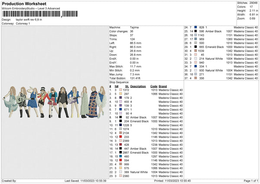Click the 'Description' column header
The height and width of the screenshot is (184, 260).
pos(138,86)
